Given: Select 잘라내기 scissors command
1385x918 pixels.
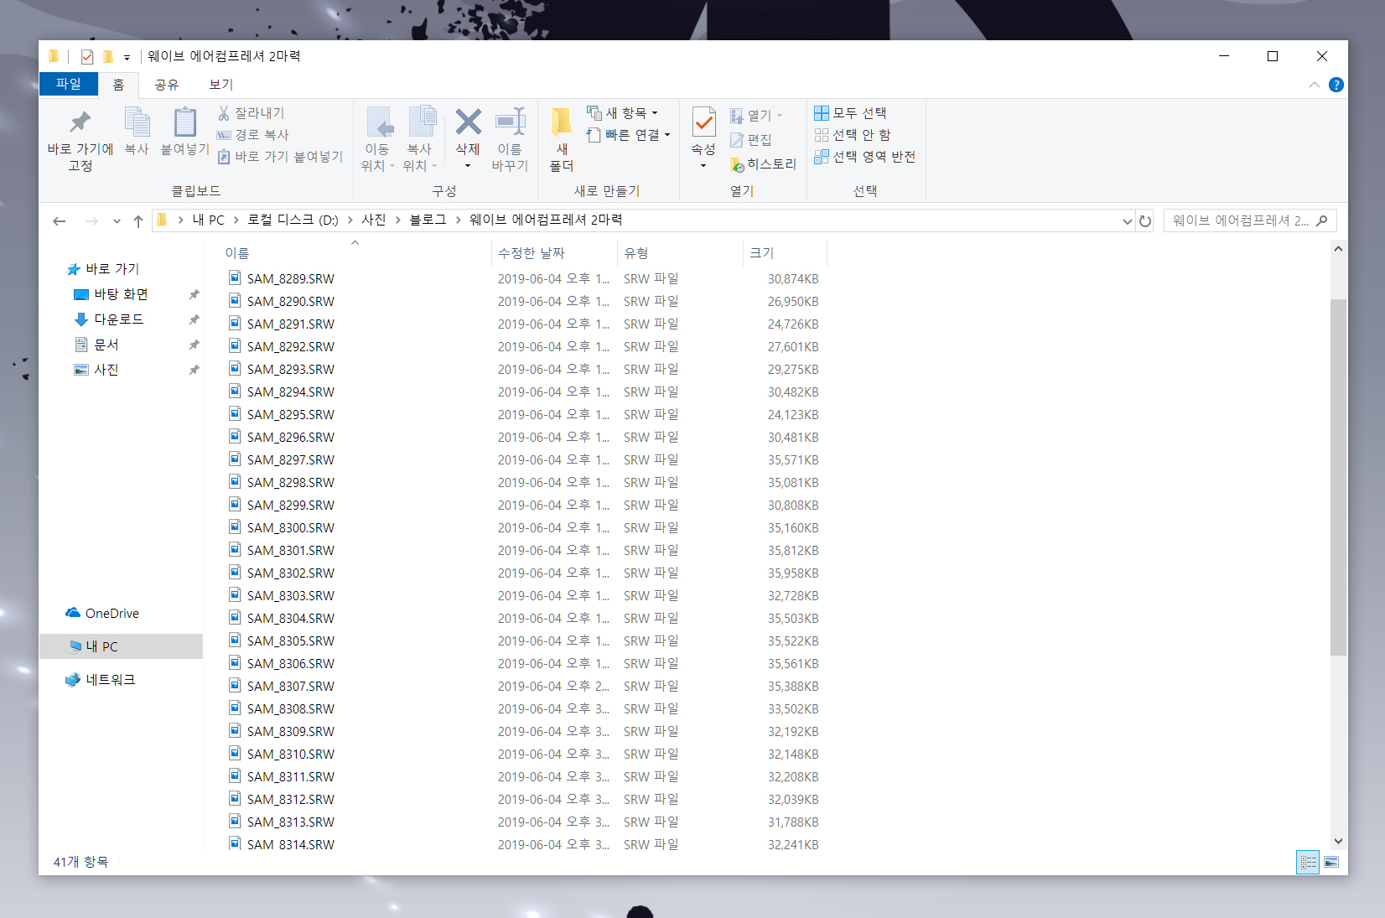Looking at the screenshot, I should [x=252, y=113].
